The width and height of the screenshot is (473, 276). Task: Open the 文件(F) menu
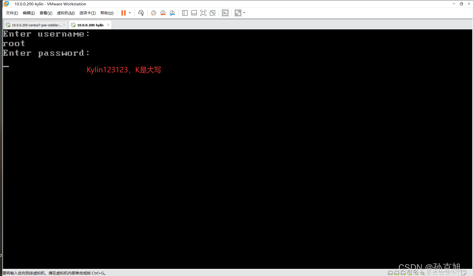(x=12, y=13)
